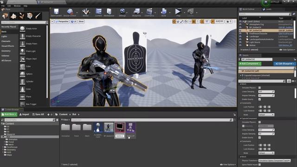Open the Marketplace toolbar icon
The width and height of the screenshot is (297, 167).
(109, 12)
